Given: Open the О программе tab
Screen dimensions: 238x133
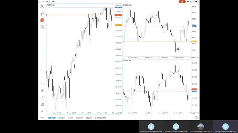Looking at the screenshot, I should [x=100, y=118].
